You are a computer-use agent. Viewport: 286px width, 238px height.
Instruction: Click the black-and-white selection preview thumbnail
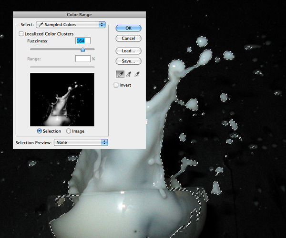click(62, 99)
